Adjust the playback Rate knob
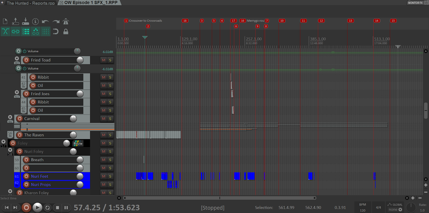The width and height of the screenshot is (429, 213). point(411,207)
